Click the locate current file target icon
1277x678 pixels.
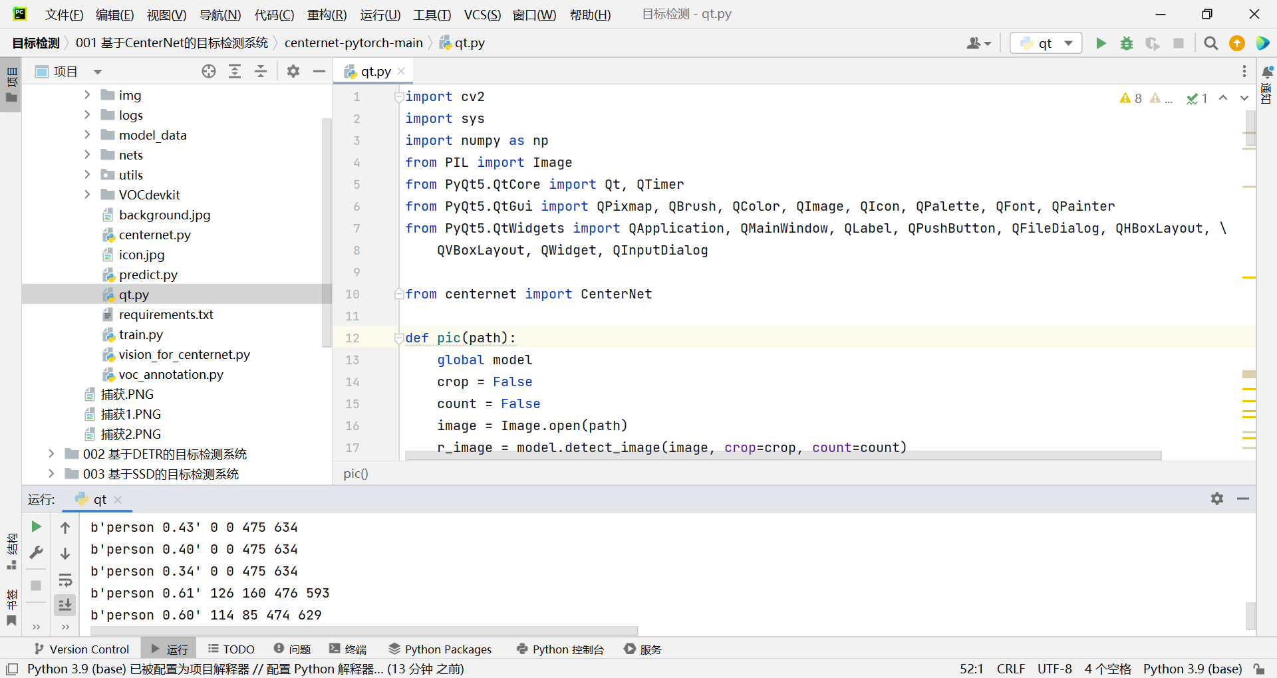point(209,71)
